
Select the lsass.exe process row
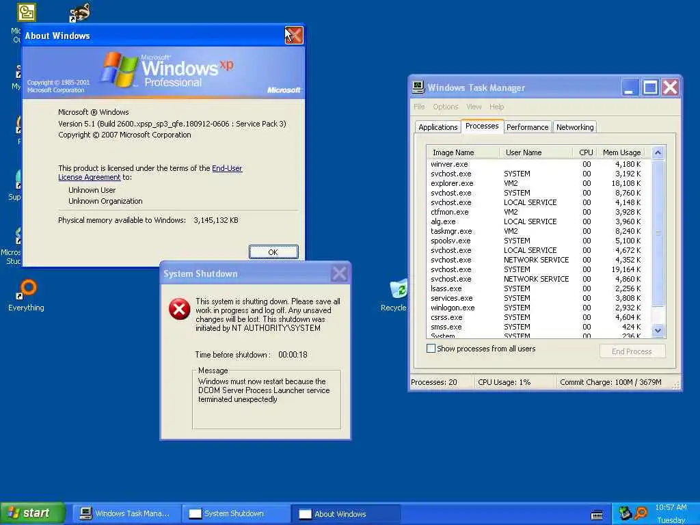(x=539, y=289)
